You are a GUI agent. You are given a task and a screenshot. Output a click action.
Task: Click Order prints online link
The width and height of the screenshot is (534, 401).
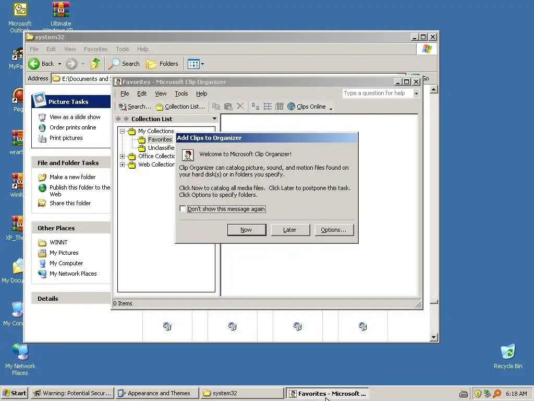(73, 127)
